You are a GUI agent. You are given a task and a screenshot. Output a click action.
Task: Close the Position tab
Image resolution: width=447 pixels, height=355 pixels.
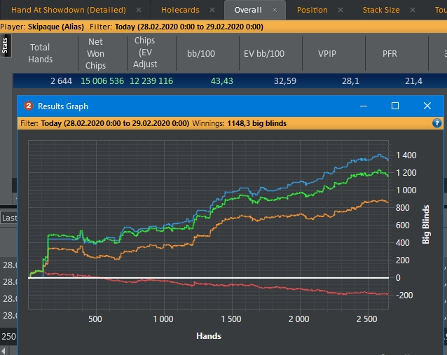pos(341,10)
